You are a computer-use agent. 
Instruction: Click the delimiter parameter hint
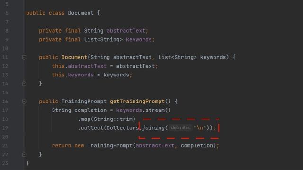click(181, 128)
